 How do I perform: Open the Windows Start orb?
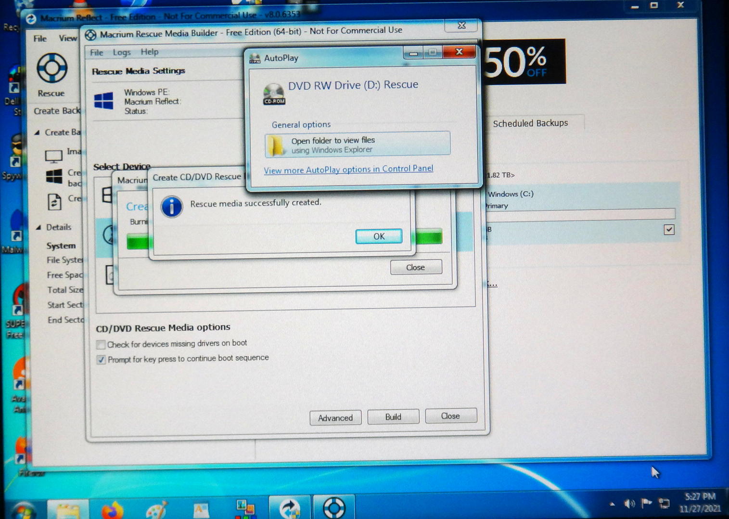[23, 510]
